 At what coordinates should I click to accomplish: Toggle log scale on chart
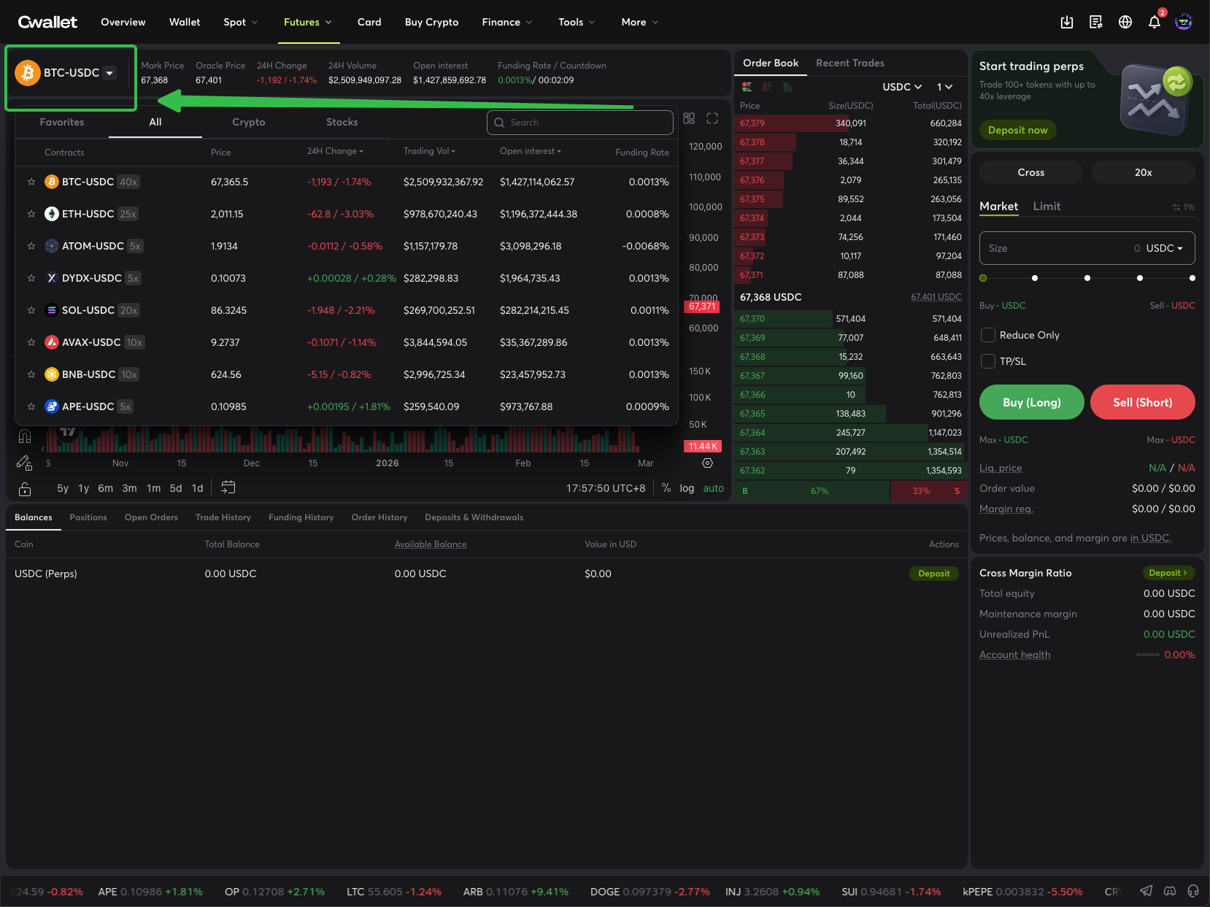(687, 488)
